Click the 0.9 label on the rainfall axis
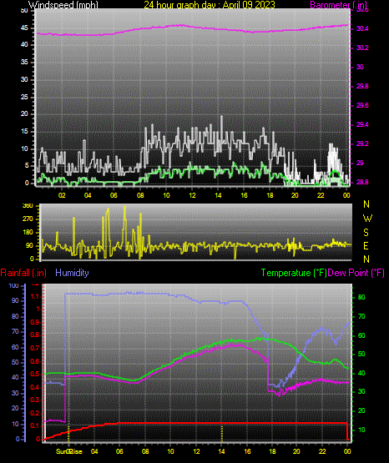The height and width of the screenshot is (463, 389). click(35, 322)
